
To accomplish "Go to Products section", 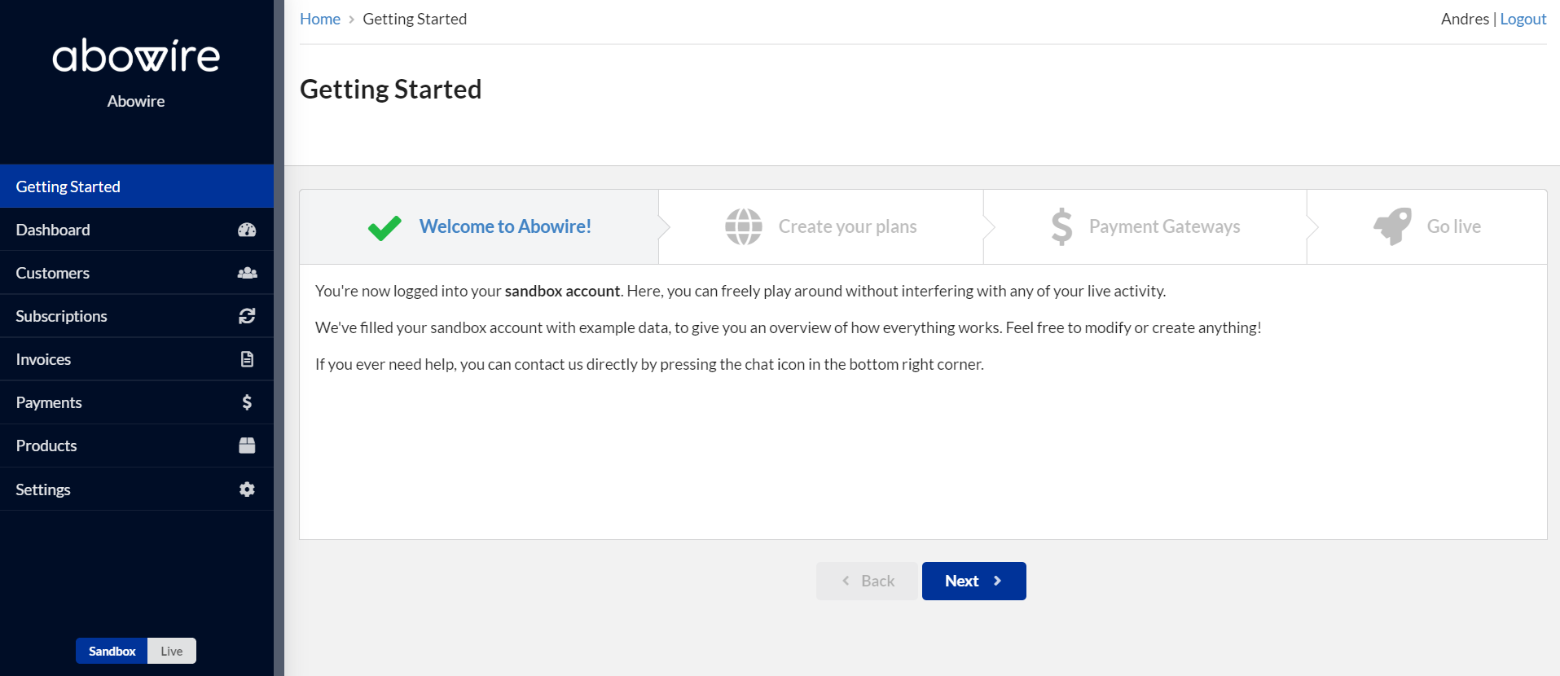I will [137, 446].
